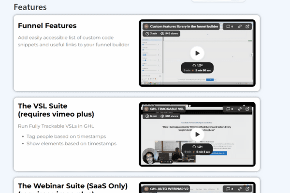
Task: Click the Features section heading
Action: point(30,7)
